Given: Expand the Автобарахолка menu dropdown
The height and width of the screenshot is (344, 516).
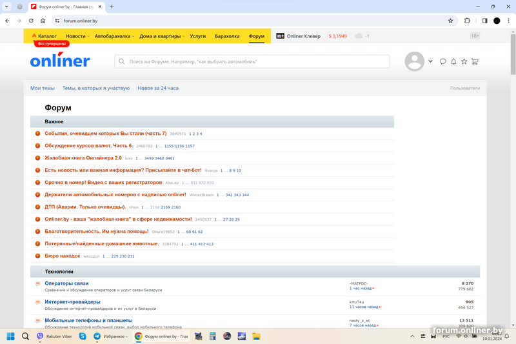Looking at the screenshot, I should coord(114,36).
